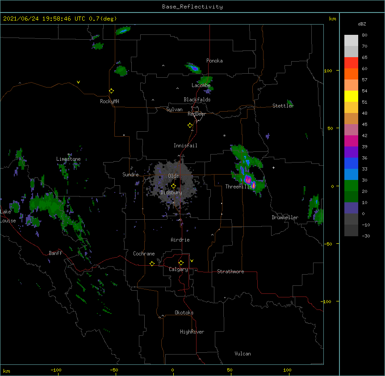Click the yellow diamond marker above Calgary label
This screenshot has width=385, height=376.
(181, 263)
